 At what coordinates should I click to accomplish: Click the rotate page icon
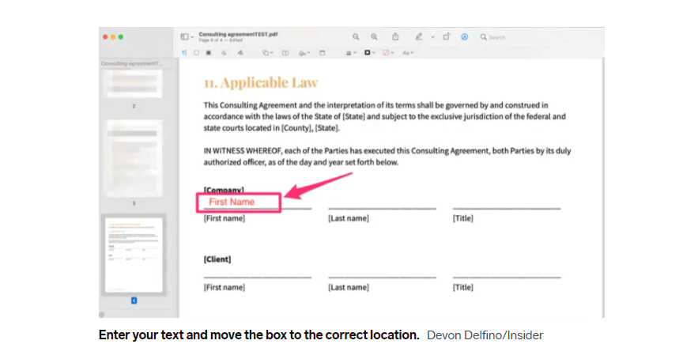(446, 37)
